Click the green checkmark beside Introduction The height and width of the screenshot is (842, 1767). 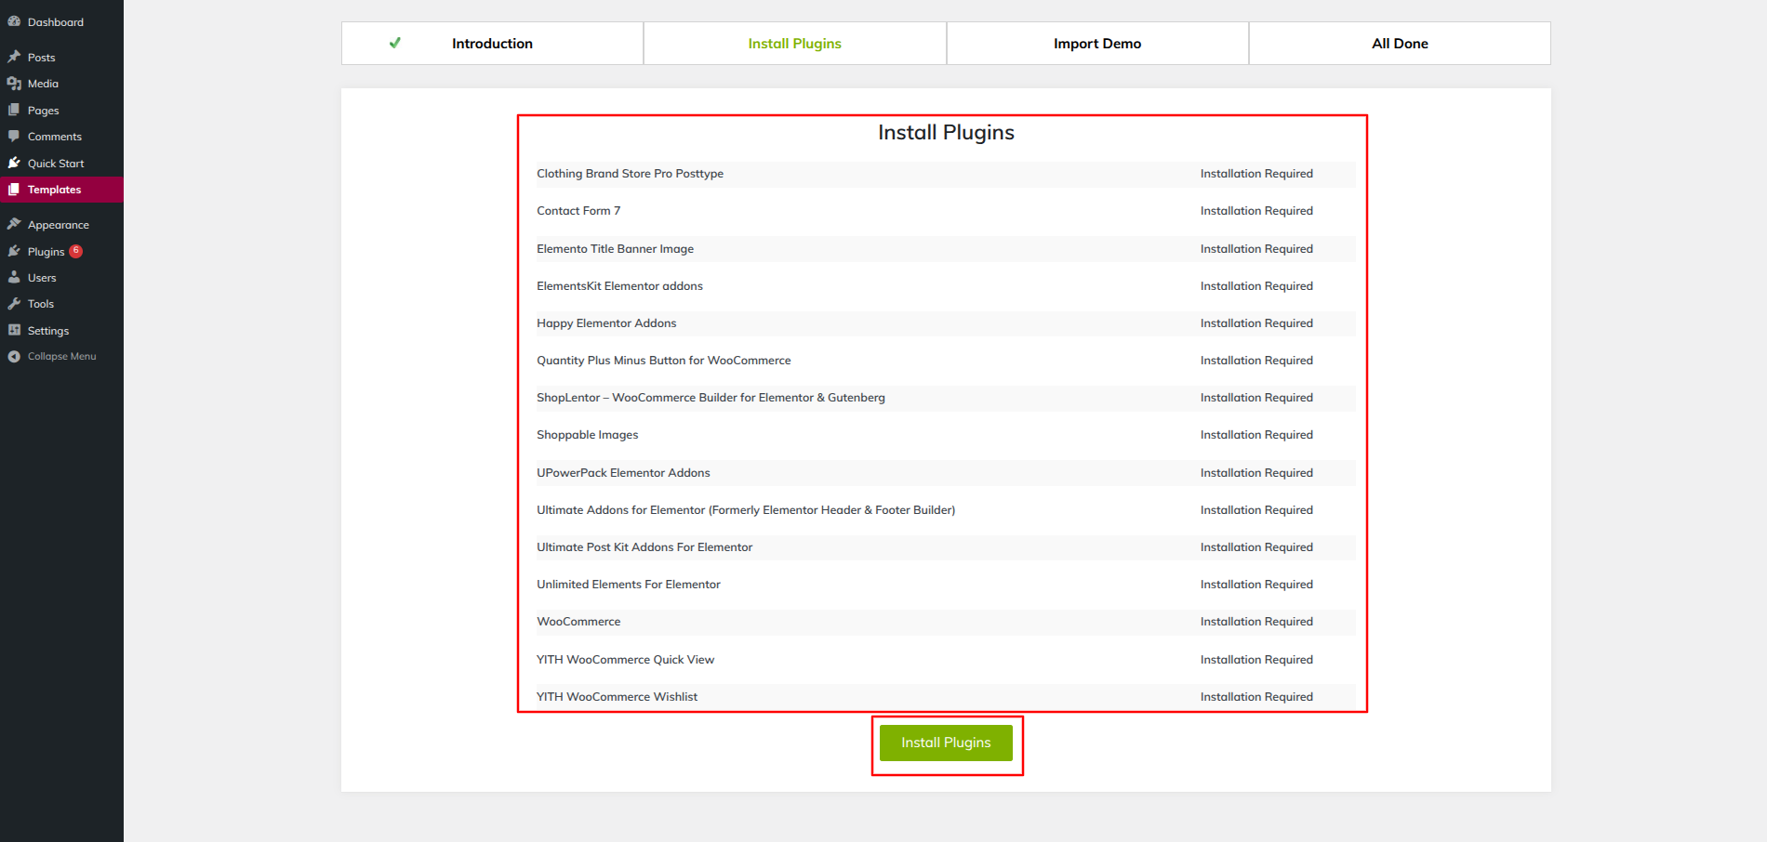click(x=395, y=43)
